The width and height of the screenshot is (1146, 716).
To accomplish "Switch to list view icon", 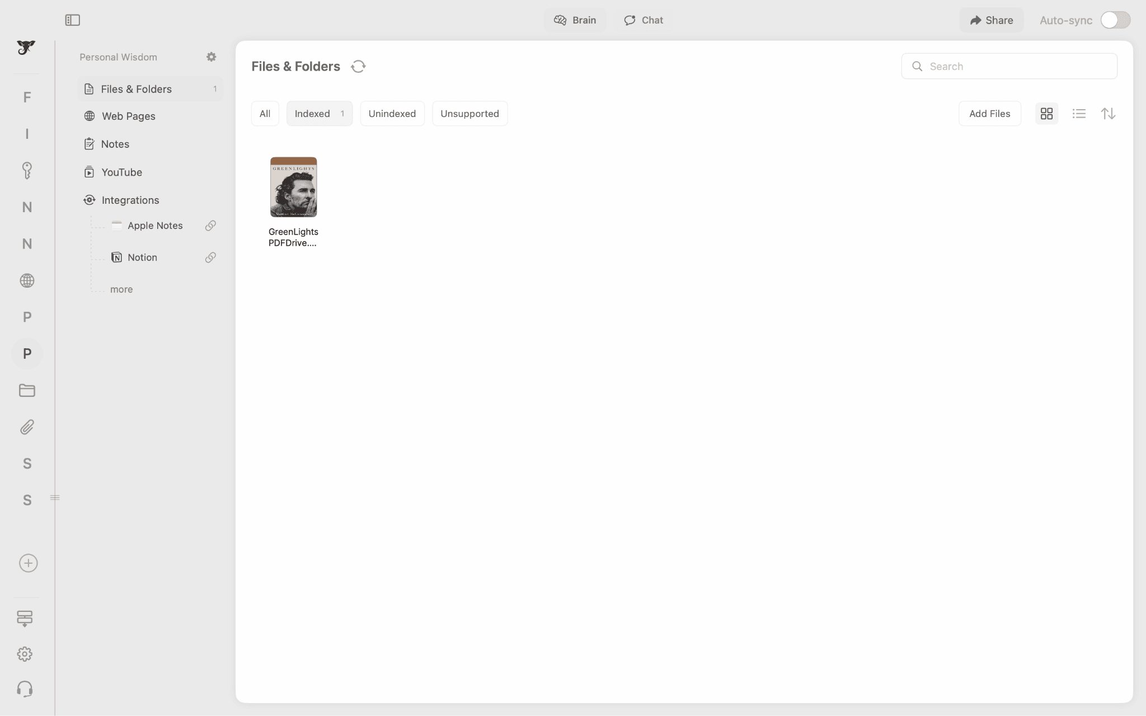I will pos(1079,114).
